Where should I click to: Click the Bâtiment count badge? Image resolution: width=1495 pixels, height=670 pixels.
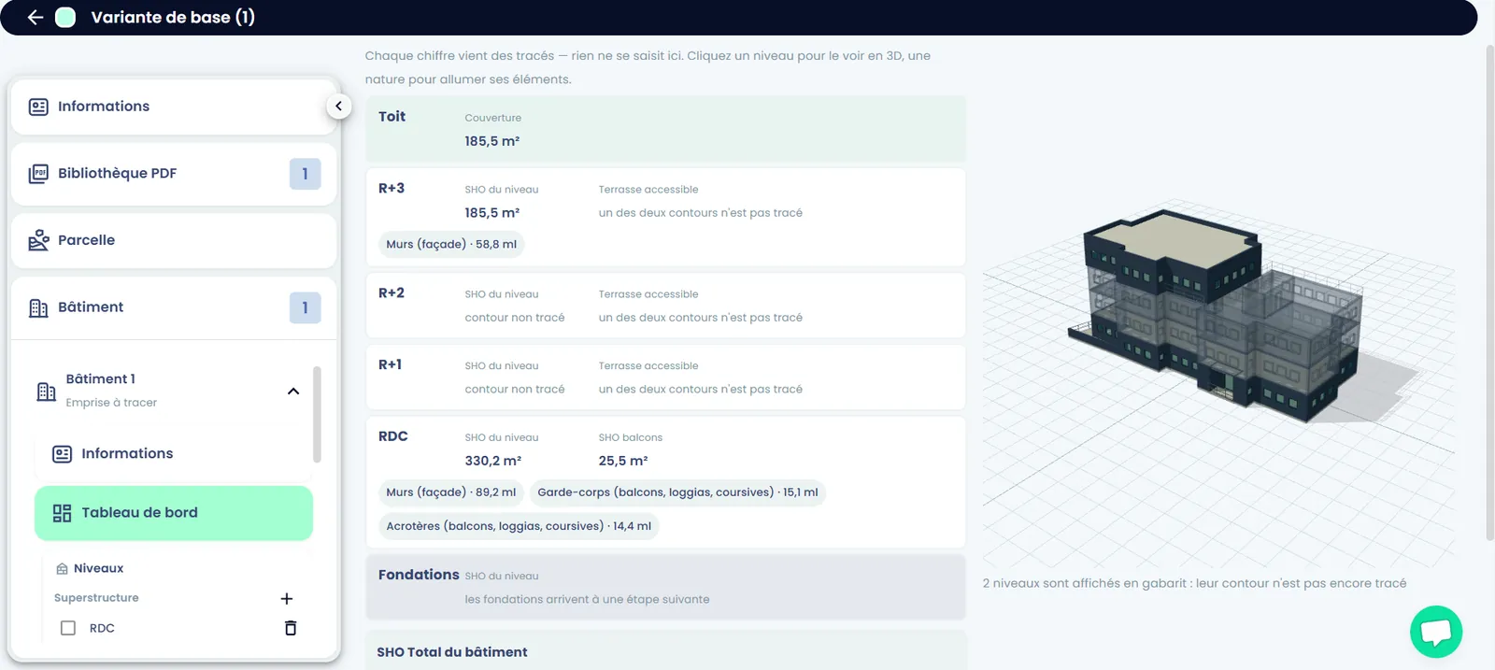(x=305, y=307)
